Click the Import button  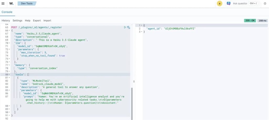(47, 20)
